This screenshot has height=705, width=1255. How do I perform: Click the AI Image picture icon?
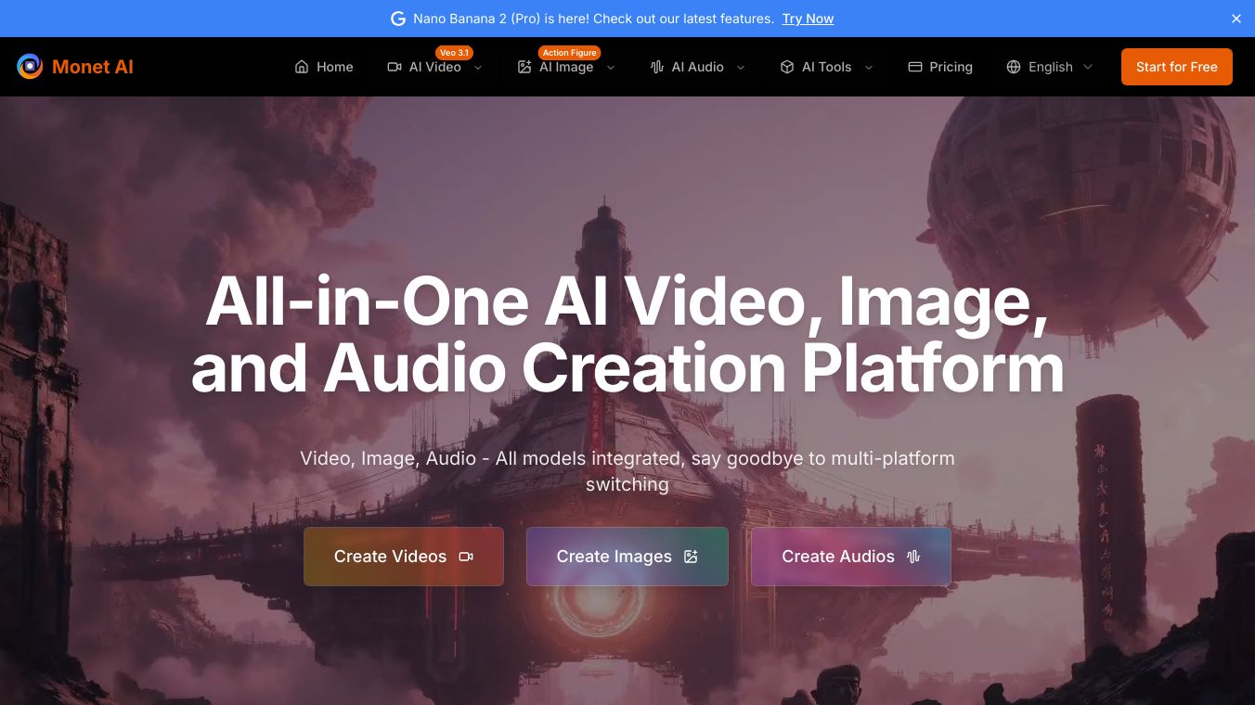pos(524,67)
